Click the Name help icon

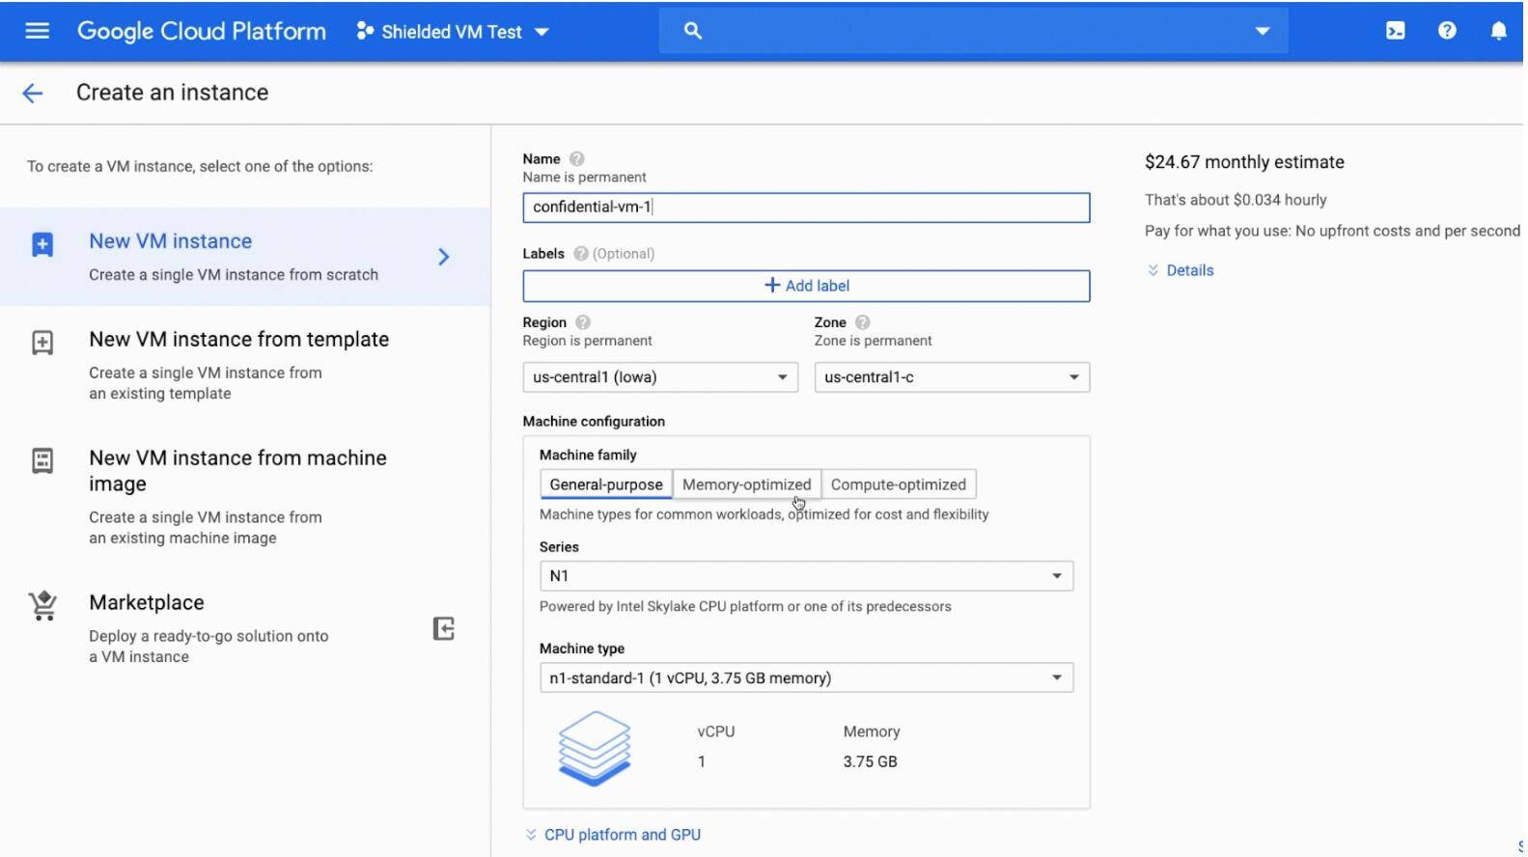tap(576, 159)
